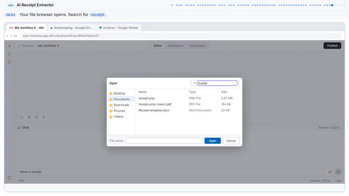Click the zoom out canvas icon
349x196 pixels.
36,117
